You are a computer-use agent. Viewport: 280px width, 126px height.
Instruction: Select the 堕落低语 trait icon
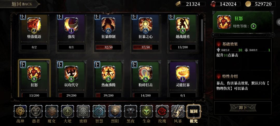tap(34, 25)
